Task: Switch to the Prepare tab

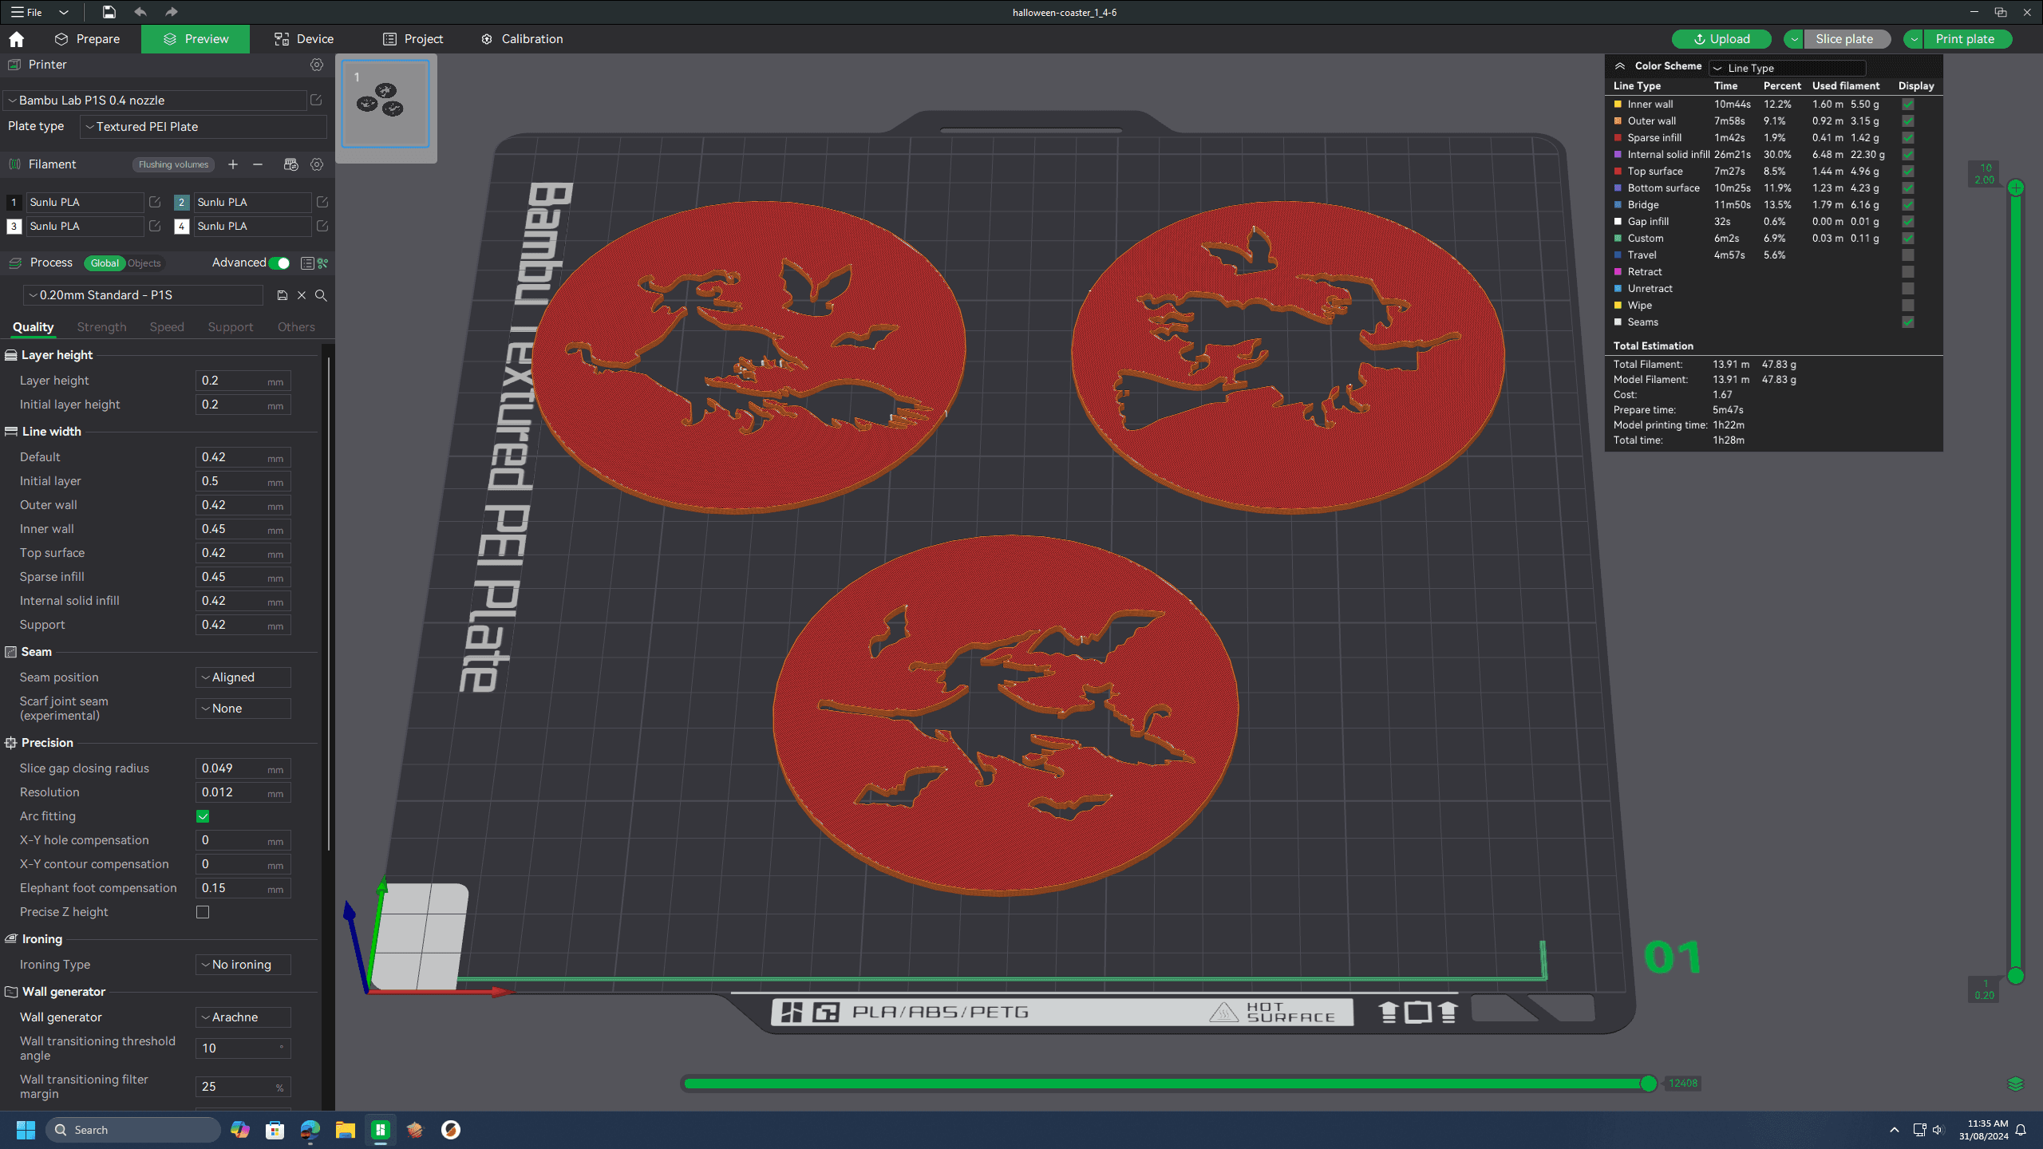Action: pyautogui.click(x=88, y=39)
